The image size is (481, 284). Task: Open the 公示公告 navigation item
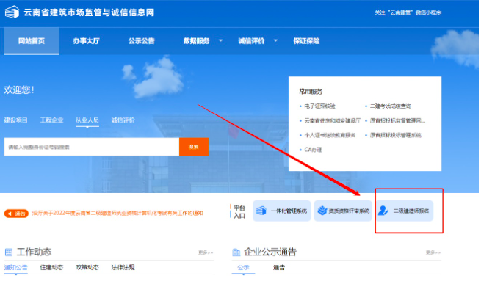pyautogui.click(x=142, y=41)
